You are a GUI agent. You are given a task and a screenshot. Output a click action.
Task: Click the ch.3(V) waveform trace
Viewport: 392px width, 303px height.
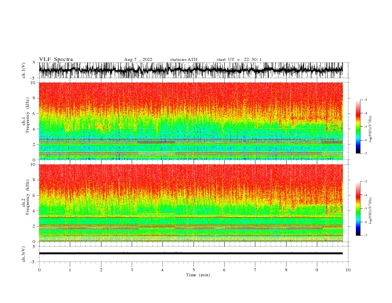[x=191, y=253]
